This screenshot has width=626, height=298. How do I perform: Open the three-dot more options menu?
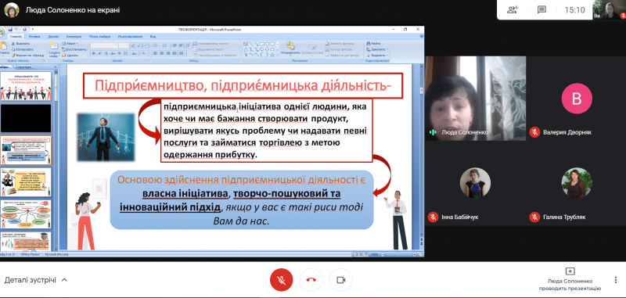point(616,280)
